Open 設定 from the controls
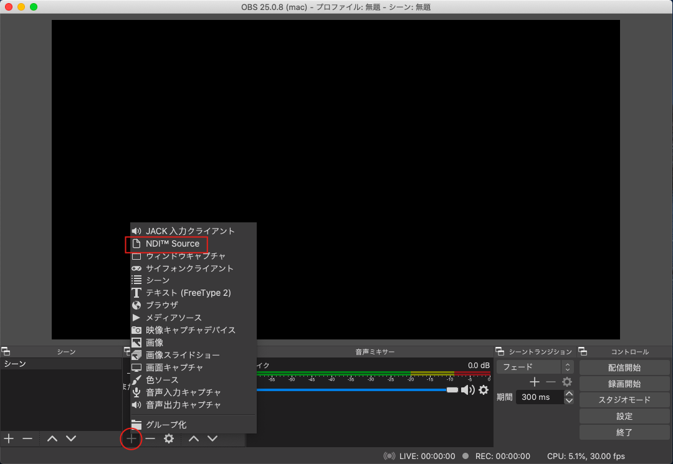 [624, 417]
